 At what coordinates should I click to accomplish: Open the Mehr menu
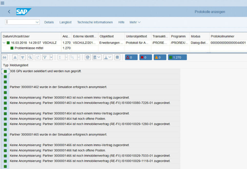135,22
